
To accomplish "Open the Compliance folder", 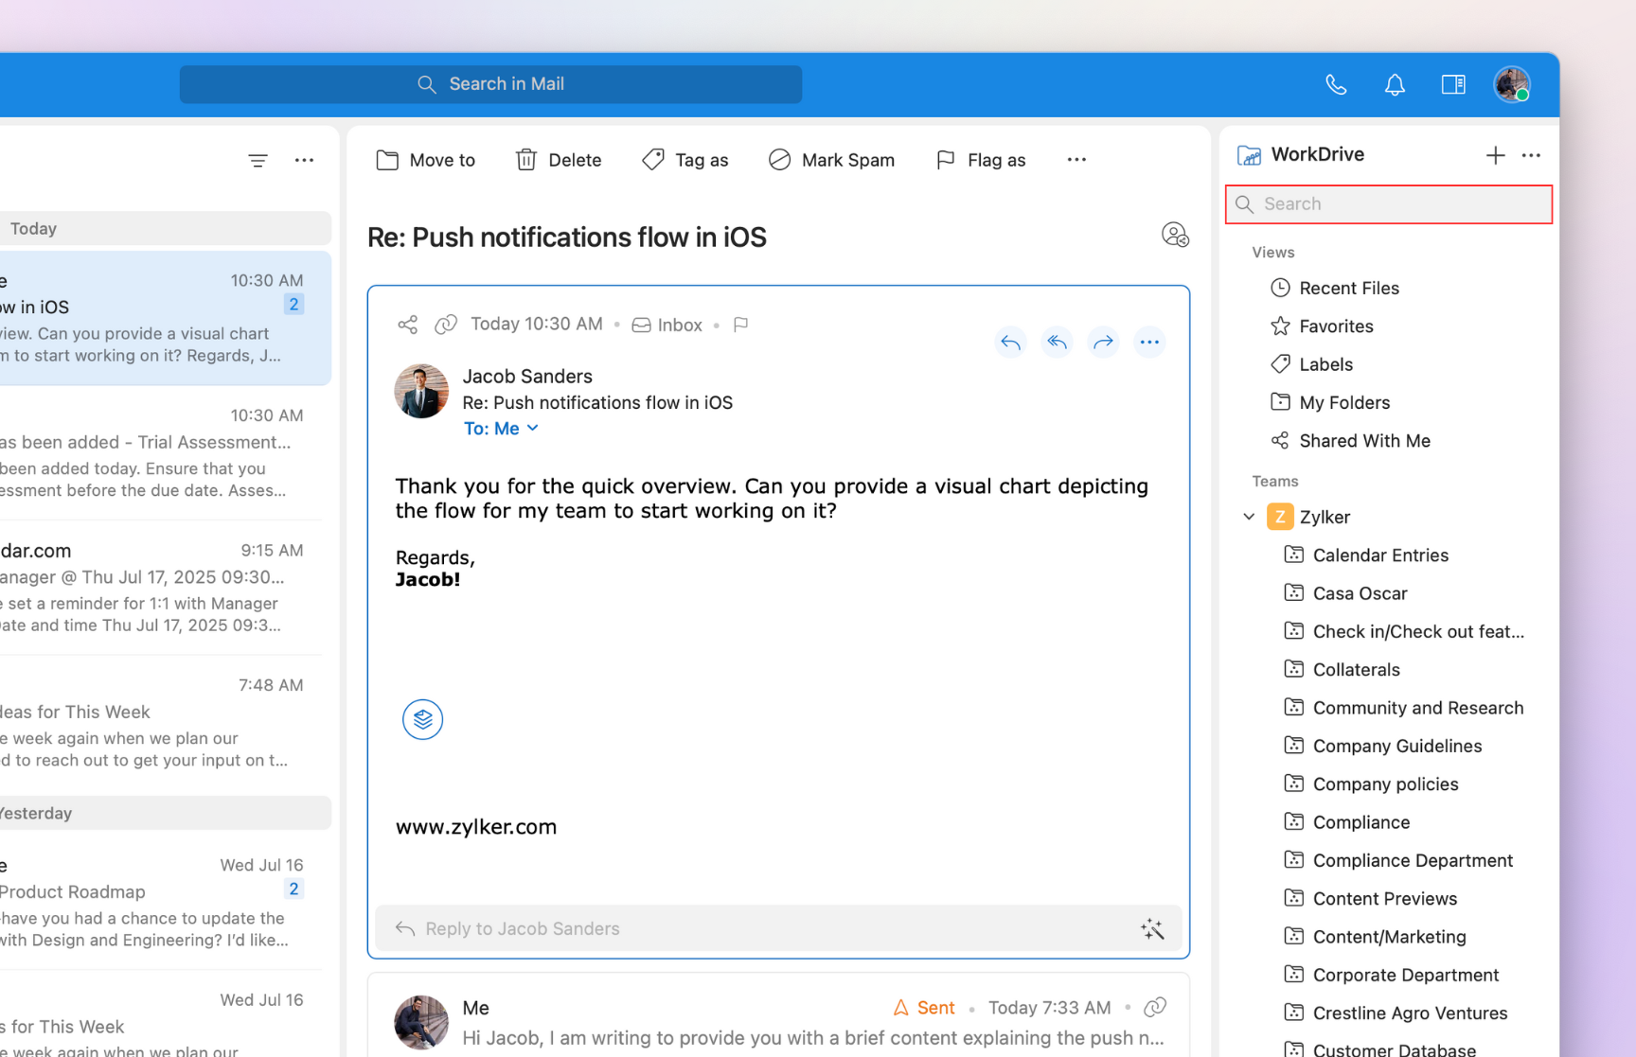I will 1347,822.
